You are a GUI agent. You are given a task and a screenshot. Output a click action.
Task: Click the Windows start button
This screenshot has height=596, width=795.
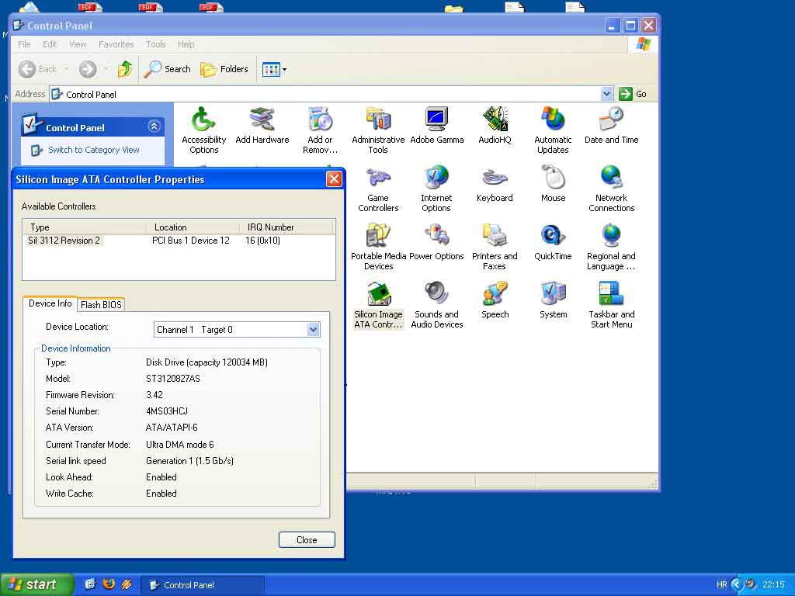(36, 584)
